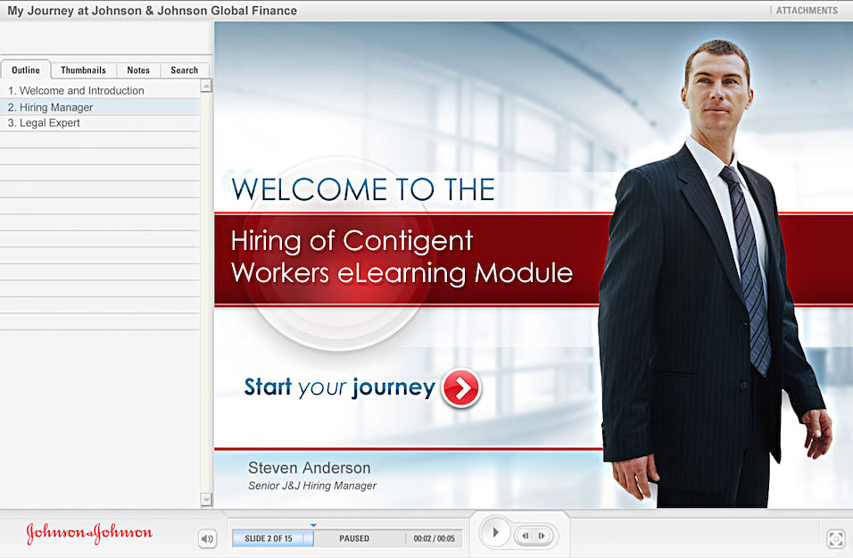Open the Notes tab

[x=138, y=71]
